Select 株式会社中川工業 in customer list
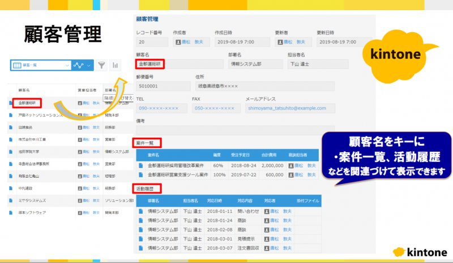Image resolution: width=453 pixels, height=263 pixels. pyautogui.click(x=32, y=139)
